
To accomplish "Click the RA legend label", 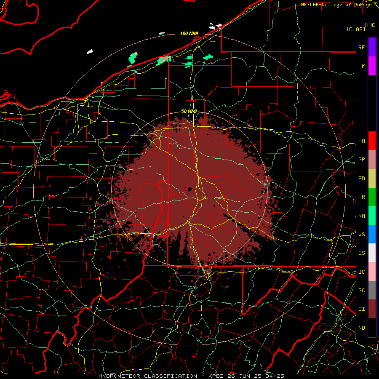I will pyautogui.click(x=361, y=216).
